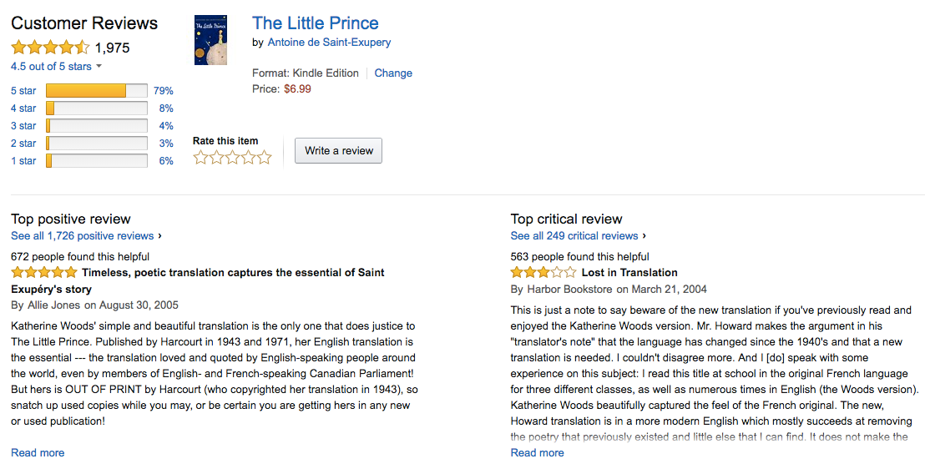Filter reviews by 4 star

[23, 108]
